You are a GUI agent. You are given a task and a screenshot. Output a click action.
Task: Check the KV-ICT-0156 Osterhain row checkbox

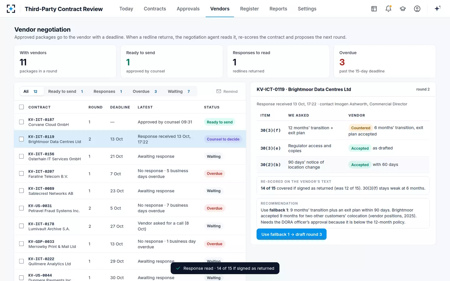point(22,156)
